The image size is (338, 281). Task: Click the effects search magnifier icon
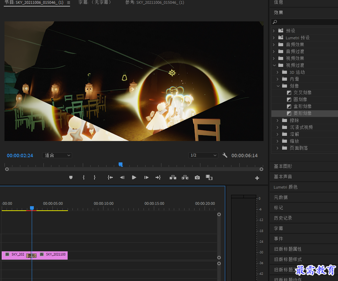(x=275, y=22)
